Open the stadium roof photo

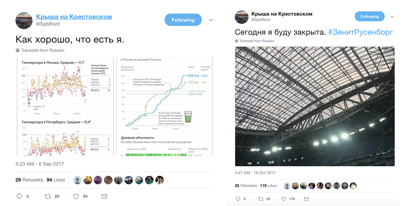tap(315, 106)
